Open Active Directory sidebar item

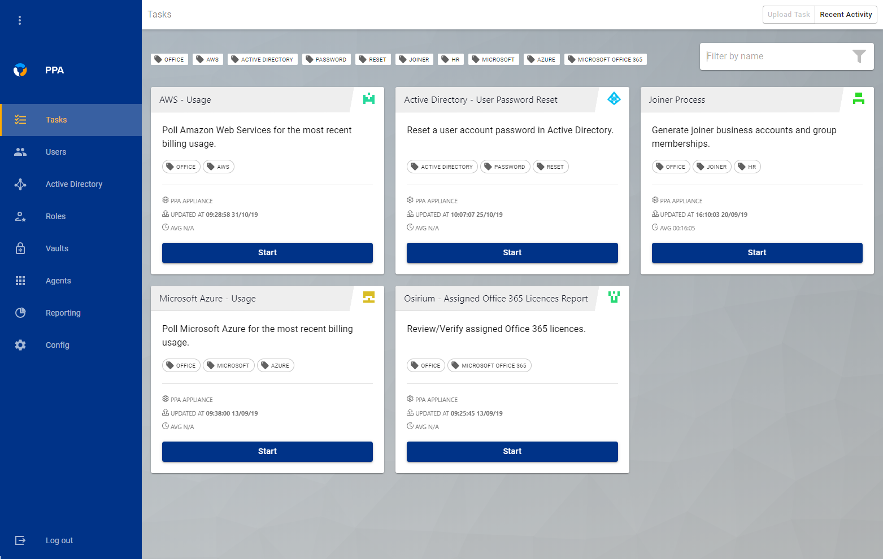point(71,184)
